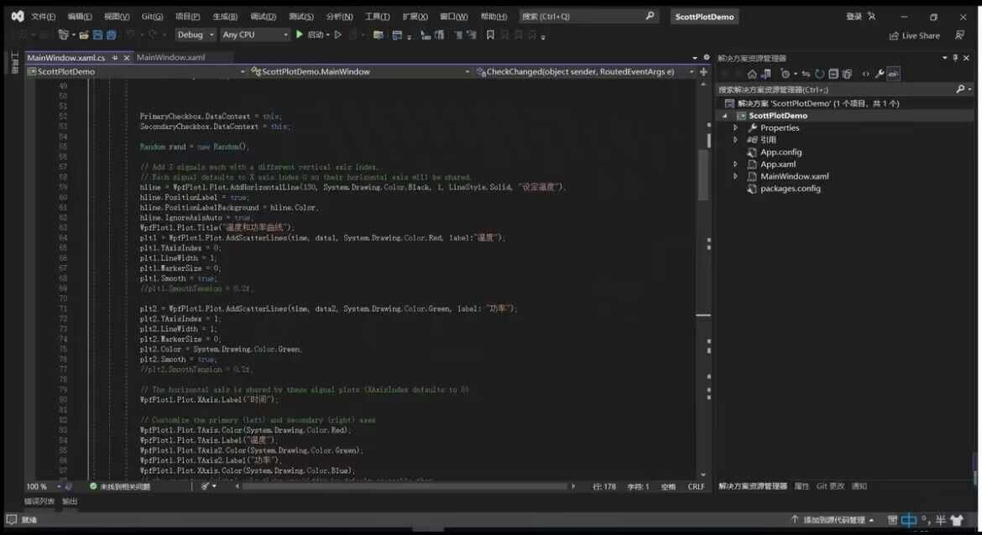982x535 pixels.
Task: Toggle Preview Selected Items icon
Action: pyautogui.click(x=894, y=74)
